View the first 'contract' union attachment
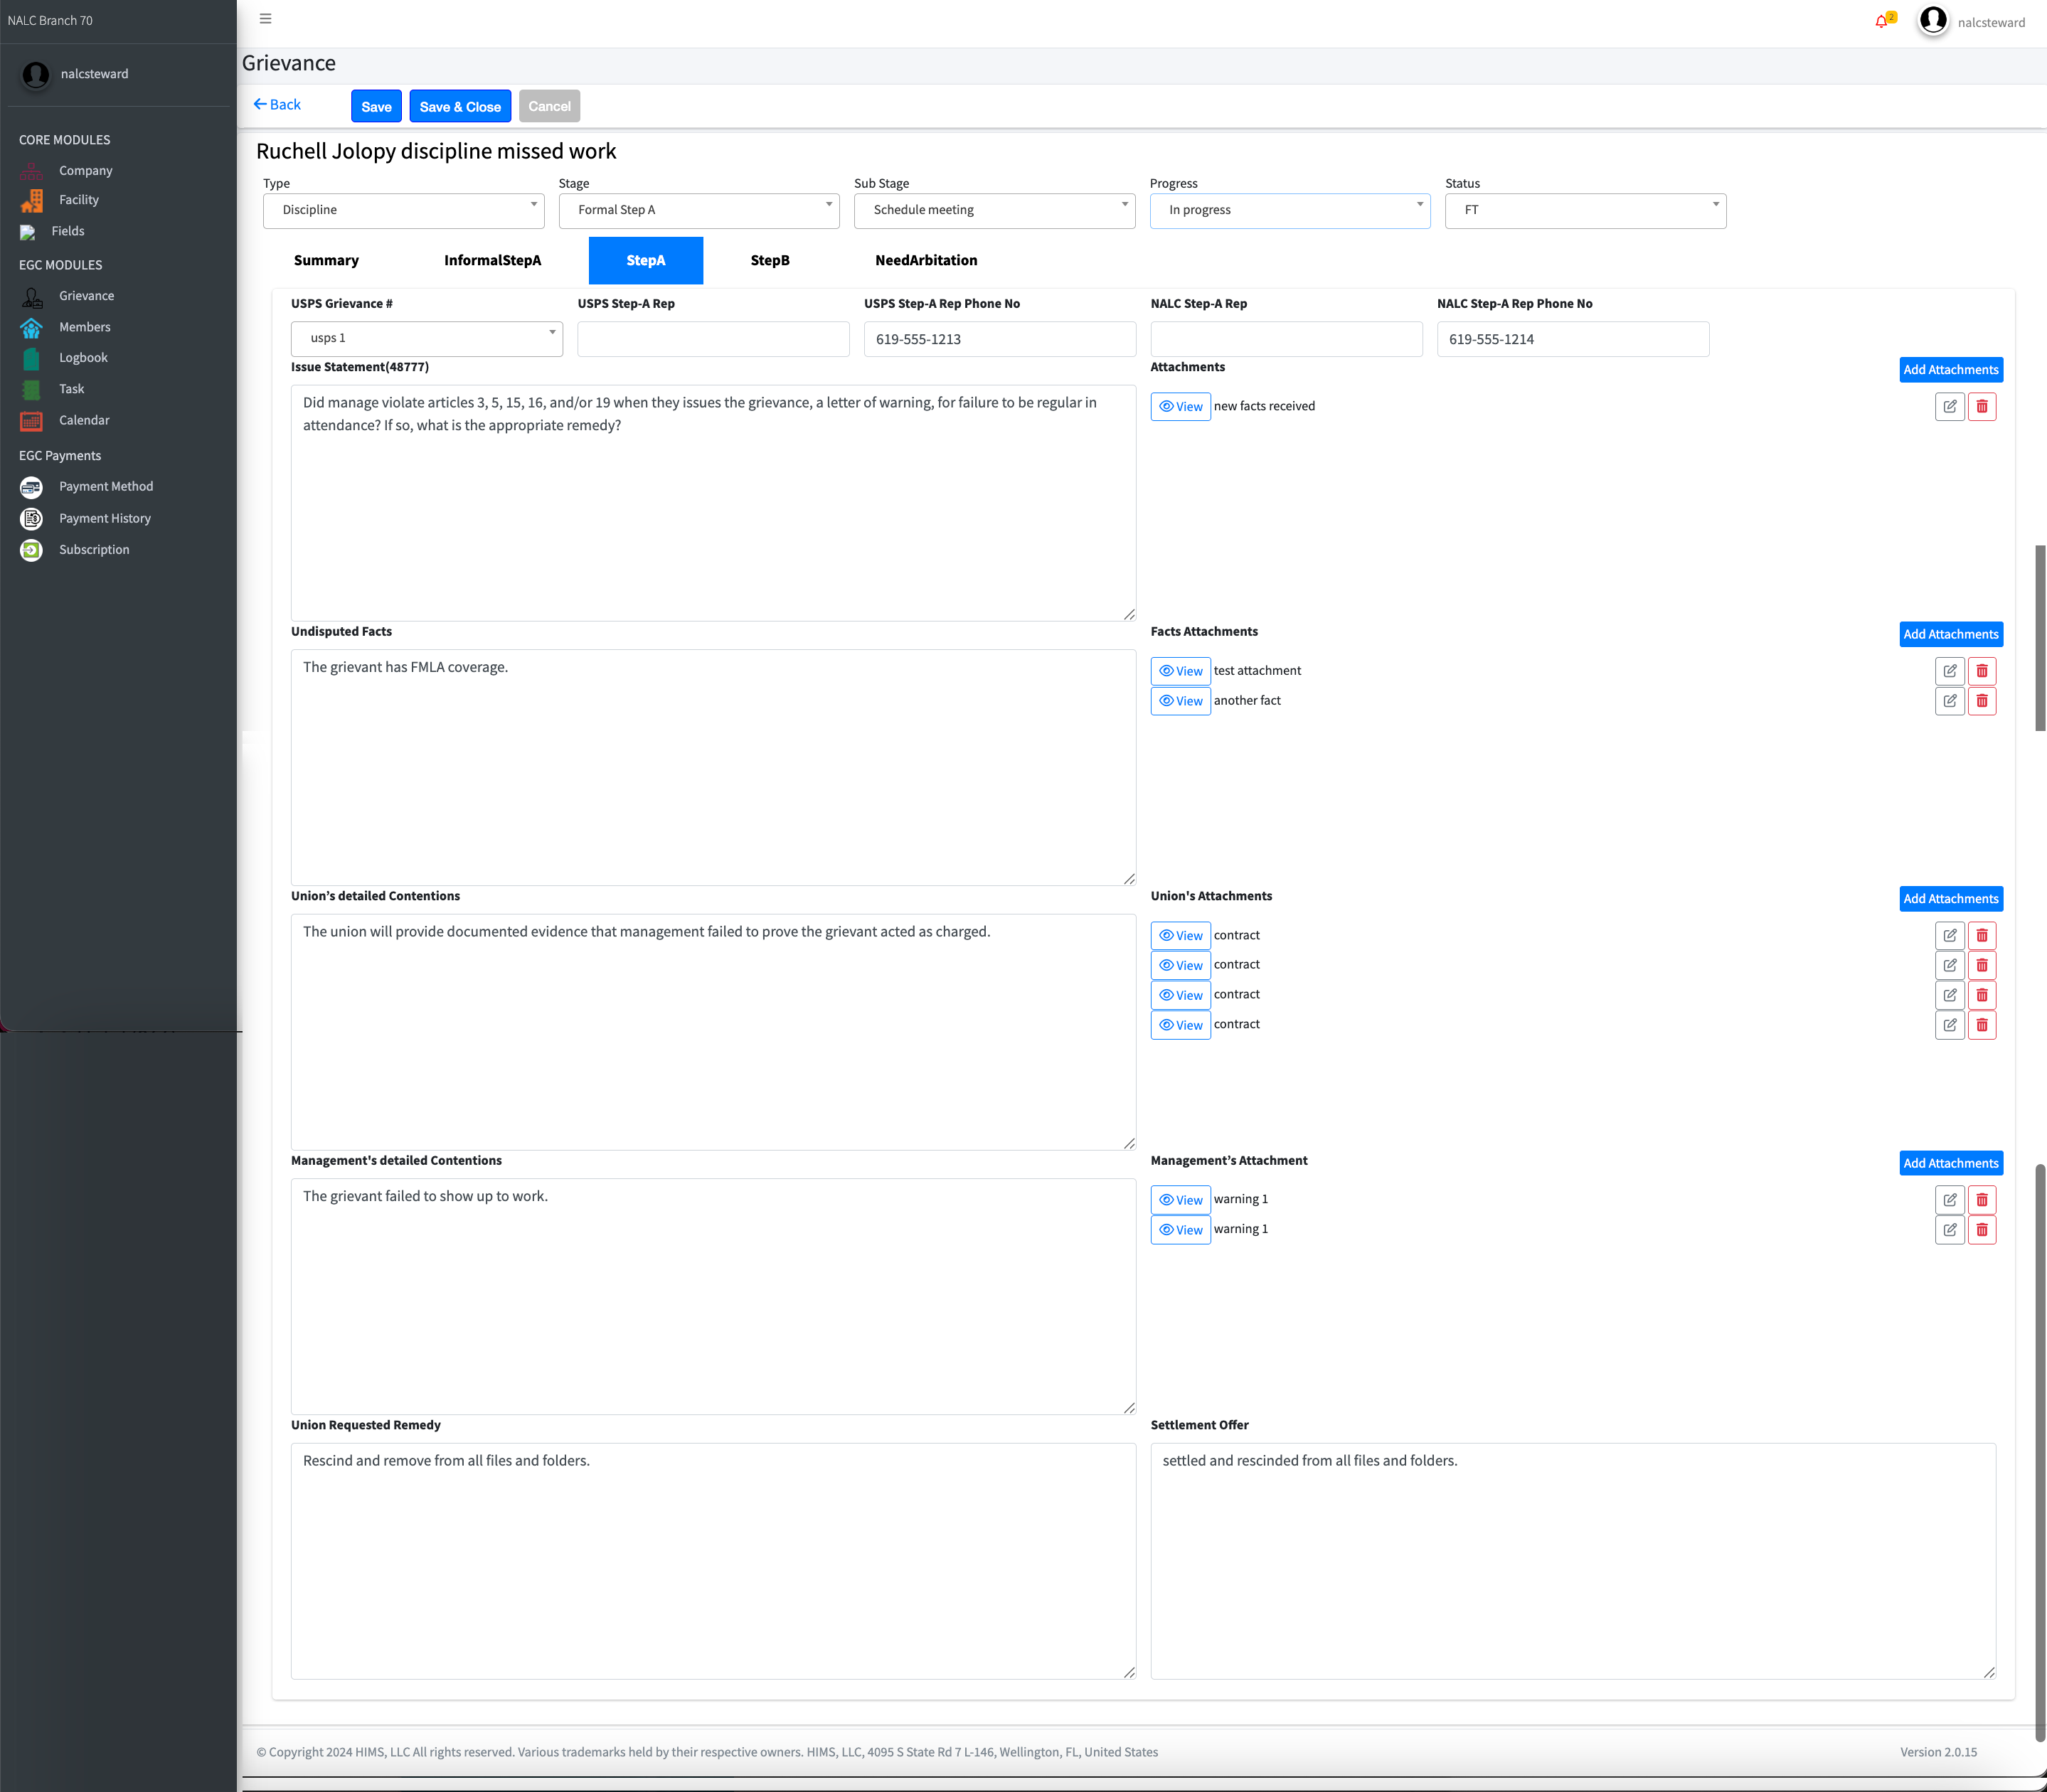The image size is (2047, 1792). [x=1180, y=936]
